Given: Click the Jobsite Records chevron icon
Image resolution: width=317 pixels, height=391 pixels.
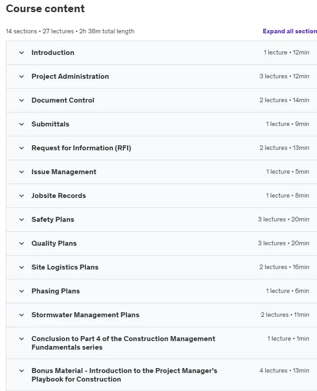Looking at the screenshot, I should (x=22, y=196).
